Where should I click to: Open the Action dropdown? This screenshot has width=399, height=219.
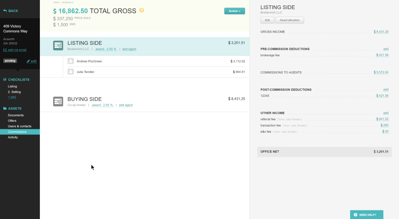234,11
